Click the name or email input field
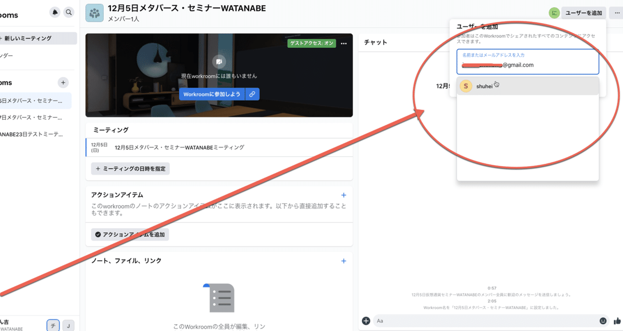 (x=528, y=62)
